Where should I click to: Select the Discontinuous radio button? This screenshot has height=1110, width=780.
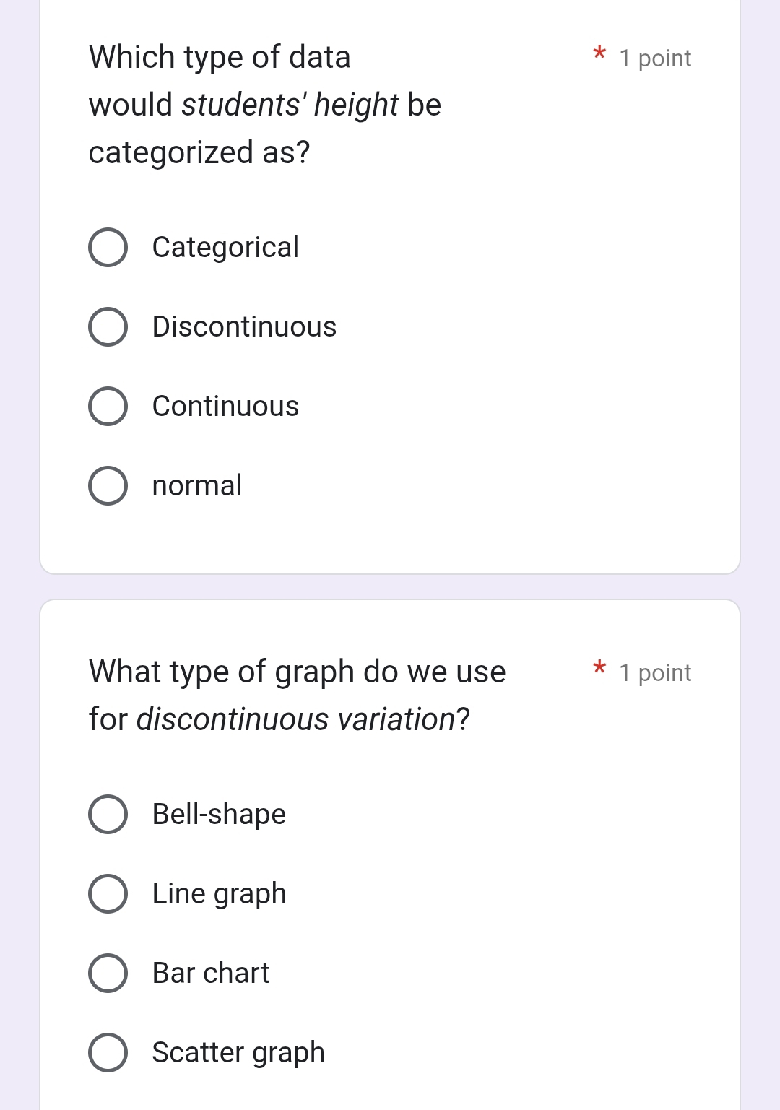pos(108,327)
